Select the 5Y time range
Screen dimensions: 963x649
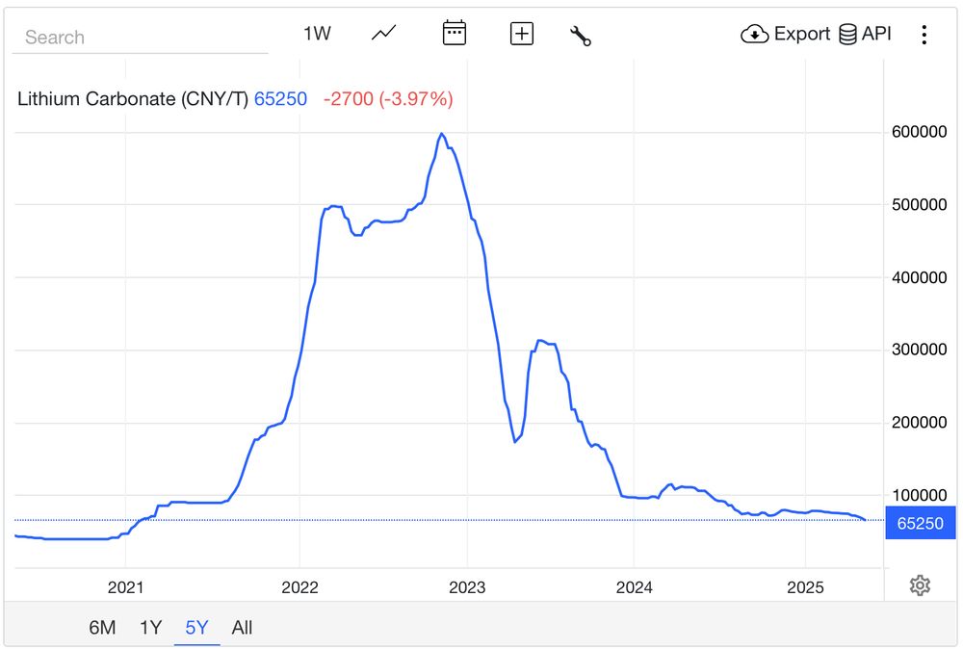click(x=197, y=628)
